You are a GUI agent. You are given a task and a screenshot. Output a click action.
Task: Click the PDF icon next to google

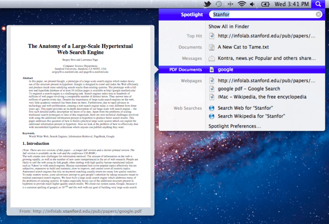(x=212, y=70)
